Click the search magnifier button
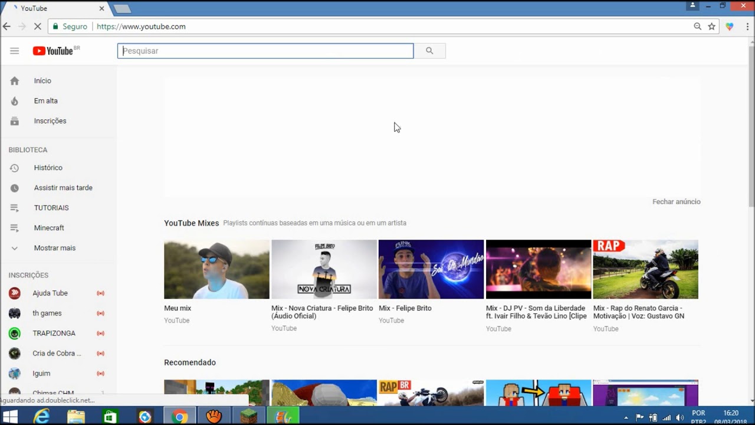The width and height of the screenshot is (755, 425). [x=429, y=51]
